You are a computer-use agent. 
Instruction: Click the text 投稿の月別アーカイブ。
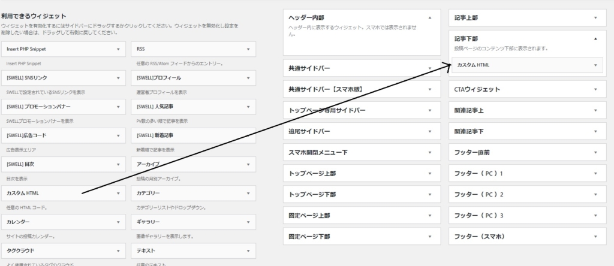click(x=158, y=179)
